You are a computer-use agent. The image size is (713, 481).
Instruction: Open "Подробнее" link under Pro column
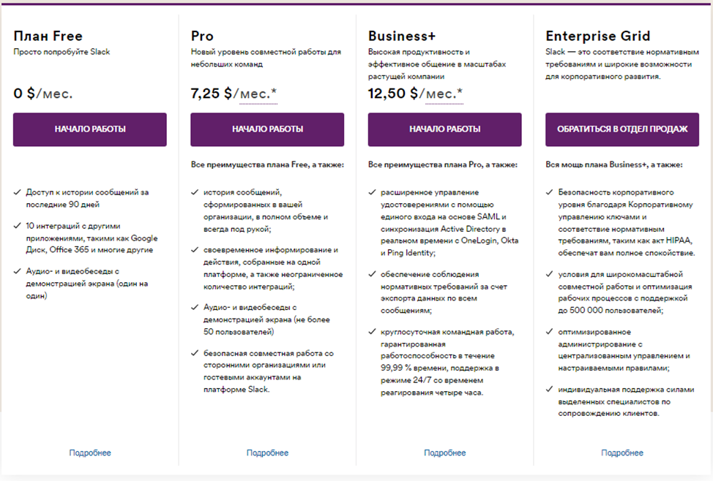coord(267,453)
